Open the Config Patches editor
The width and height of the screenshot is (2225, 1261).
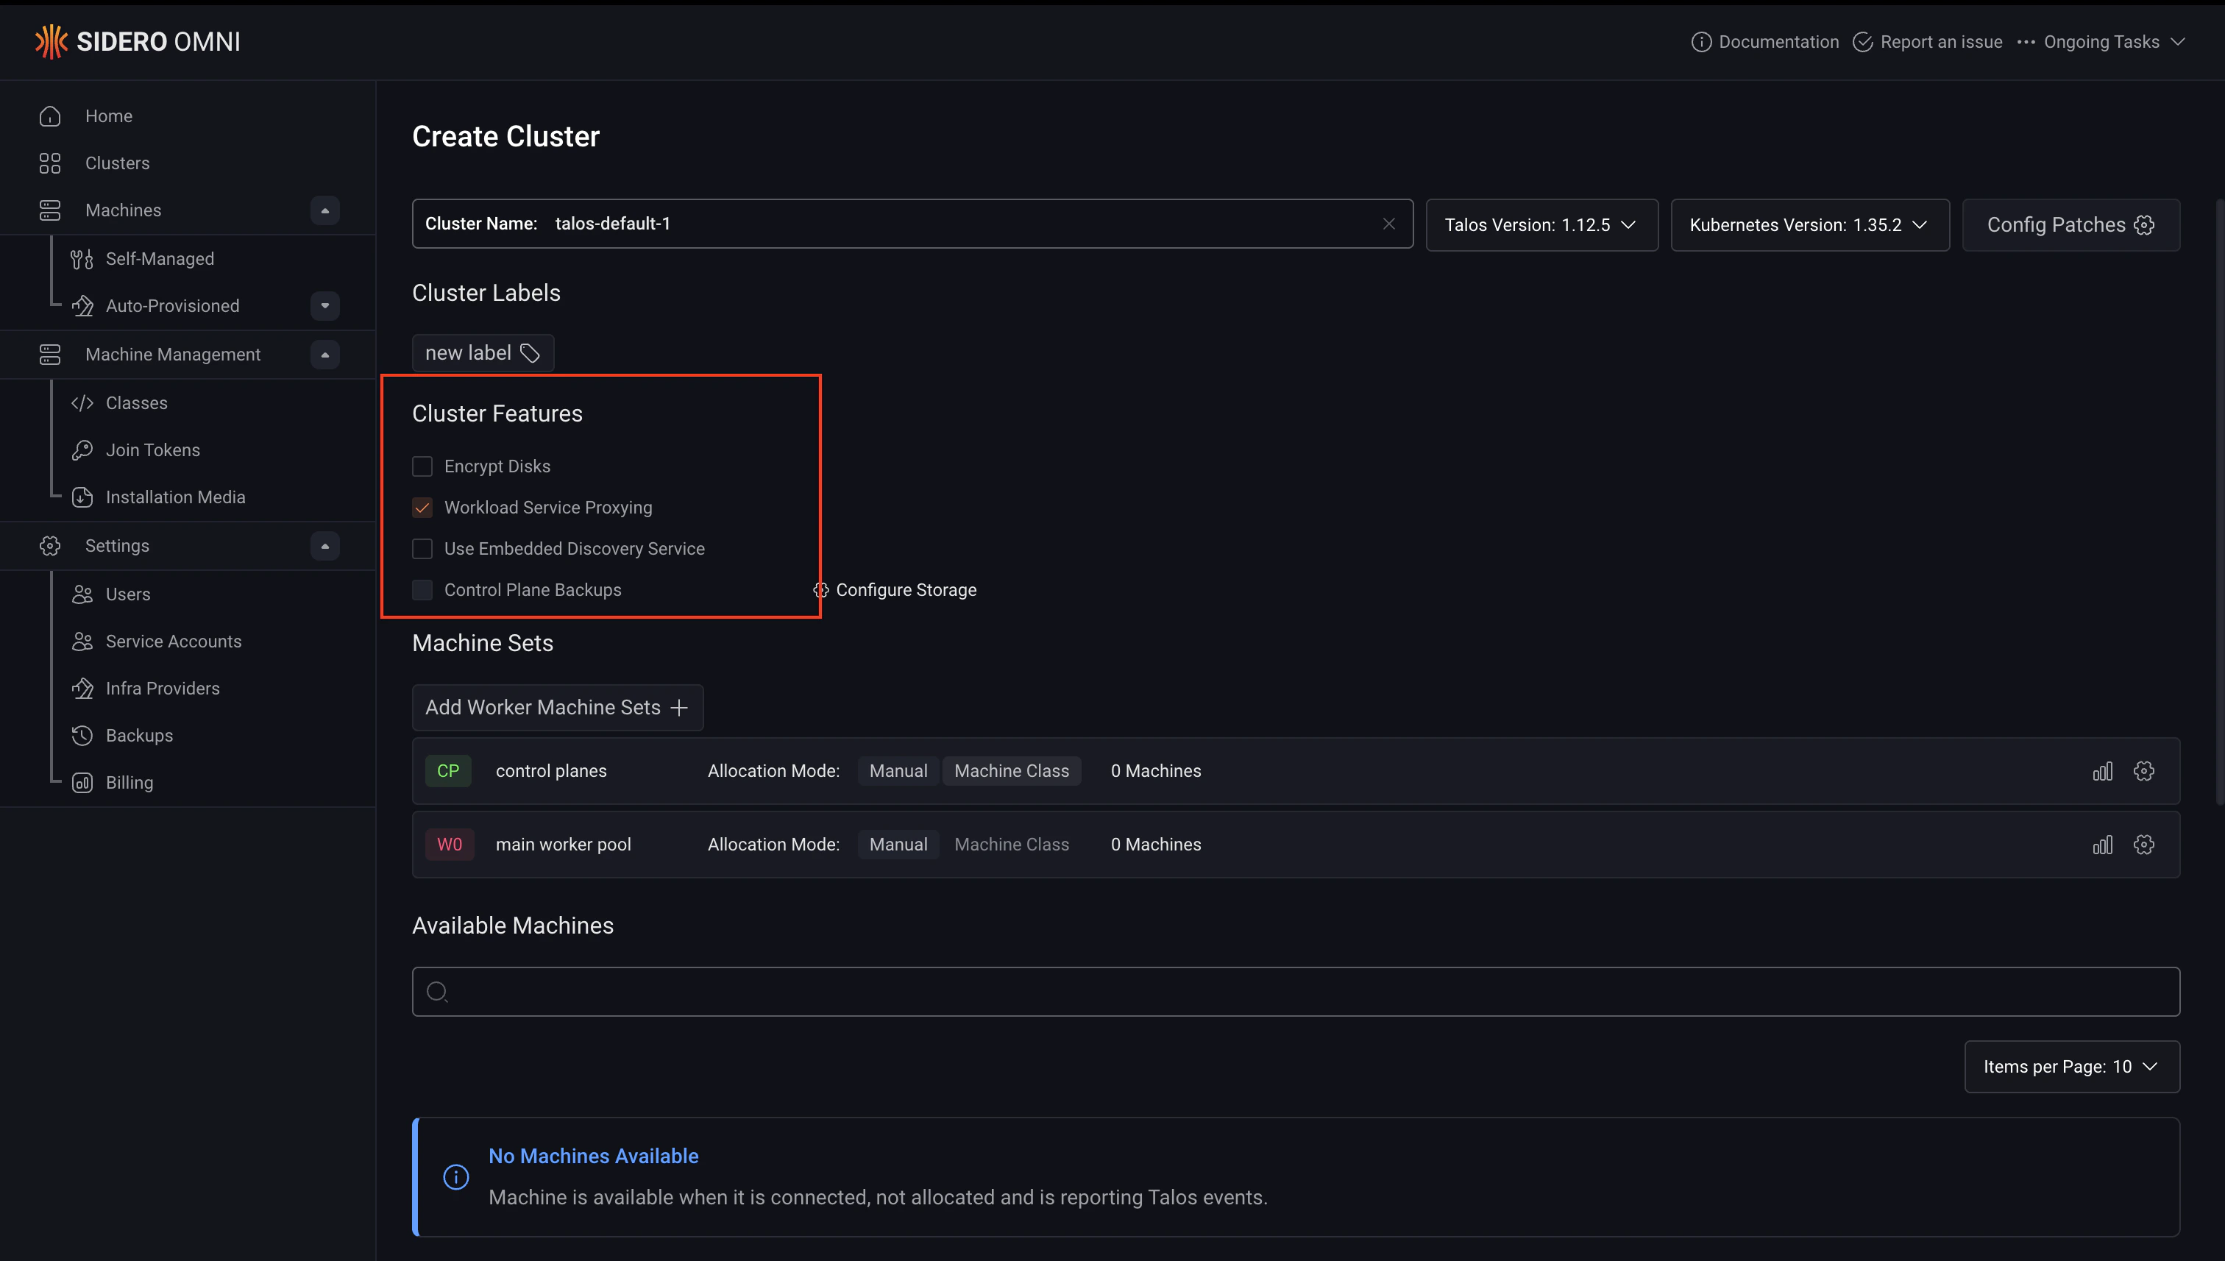click(2070, 224)
